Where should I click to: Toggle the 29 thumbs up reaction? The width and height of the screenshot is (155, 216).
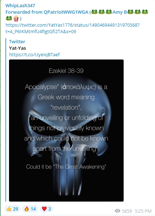click(12, 209)
